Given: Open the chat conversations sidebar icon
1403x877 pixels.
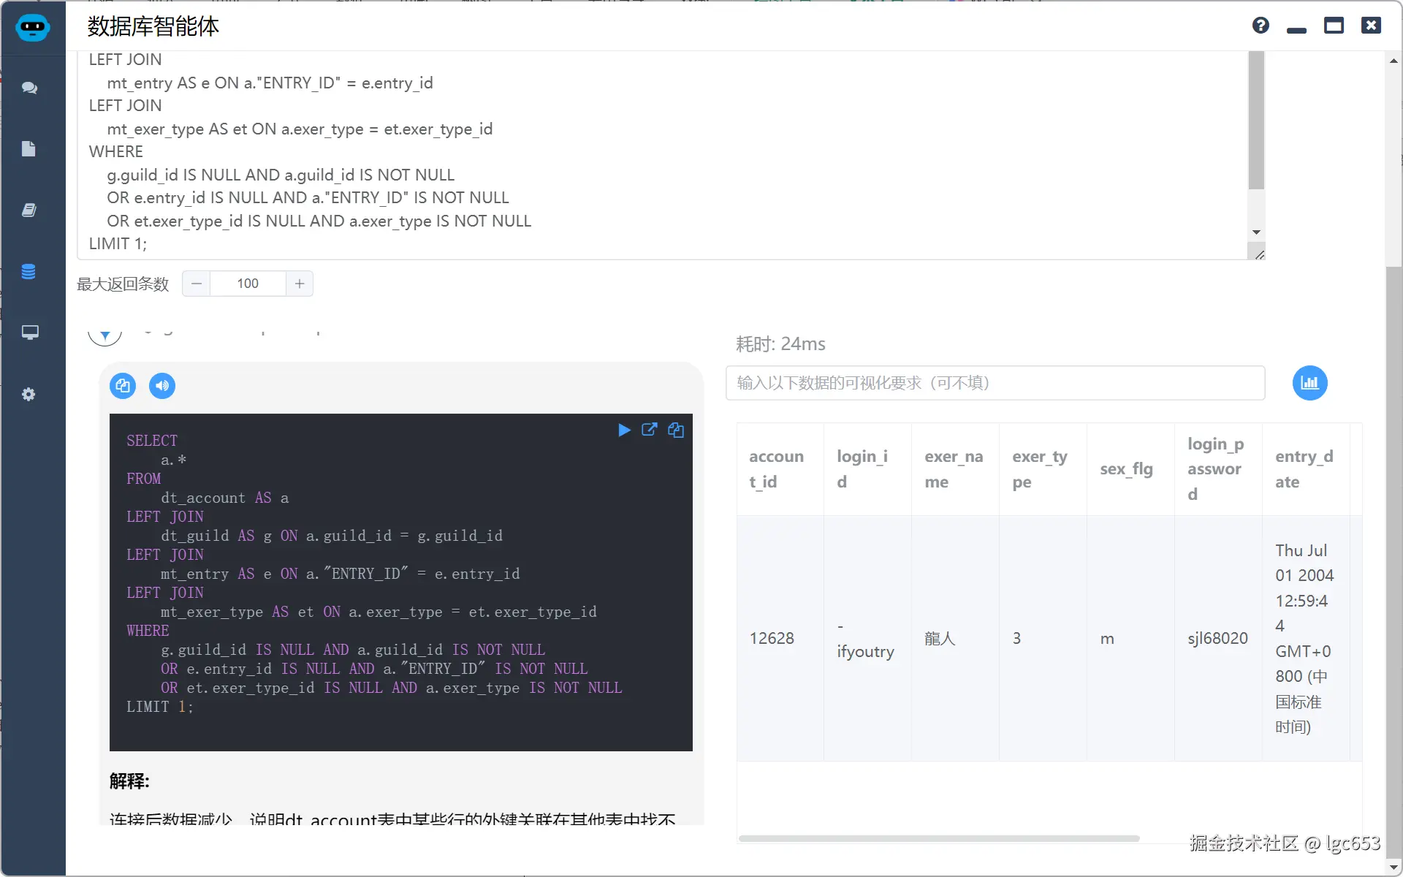Looking at the screenshot, I should 29,88.
